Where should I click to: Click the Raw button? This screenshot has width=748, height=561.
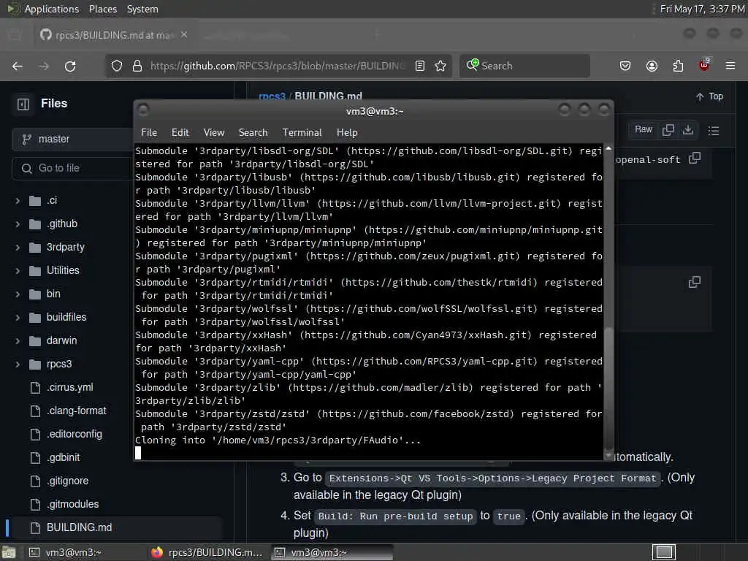tap(644, 130)
